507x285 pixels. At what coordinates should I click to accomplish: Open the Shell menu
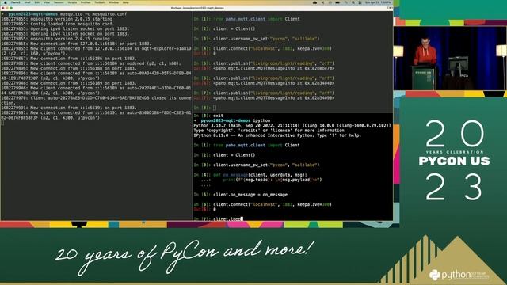point(28,2)
